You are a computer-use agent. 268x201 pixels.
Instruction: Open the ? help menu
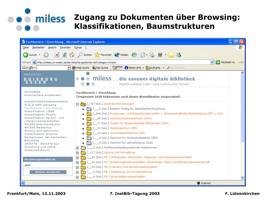[86, 48]
